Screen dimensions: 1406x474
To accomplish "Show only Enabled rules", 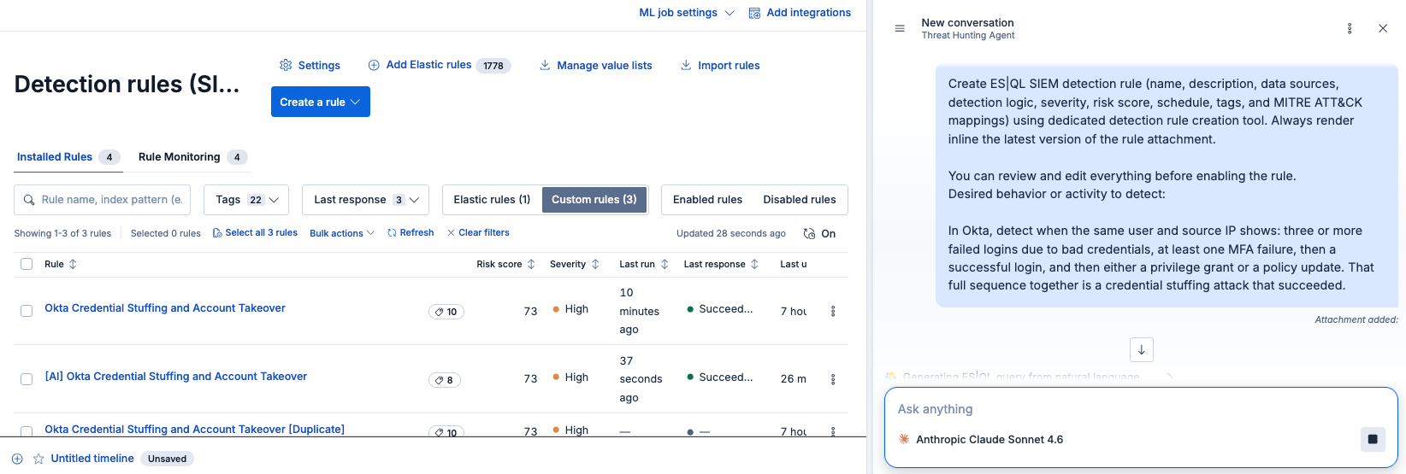I will (x=707, y=200).
